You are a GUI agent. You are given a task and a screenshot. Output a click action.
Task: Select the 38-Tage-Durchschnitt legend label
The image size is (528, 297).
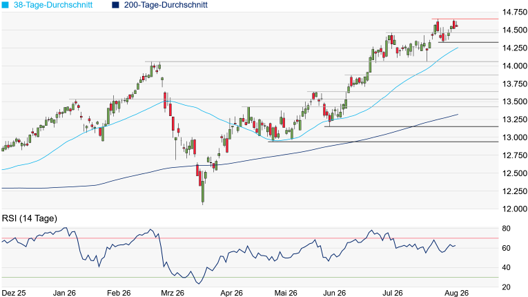pyautogui.click(x=53, y=5)
